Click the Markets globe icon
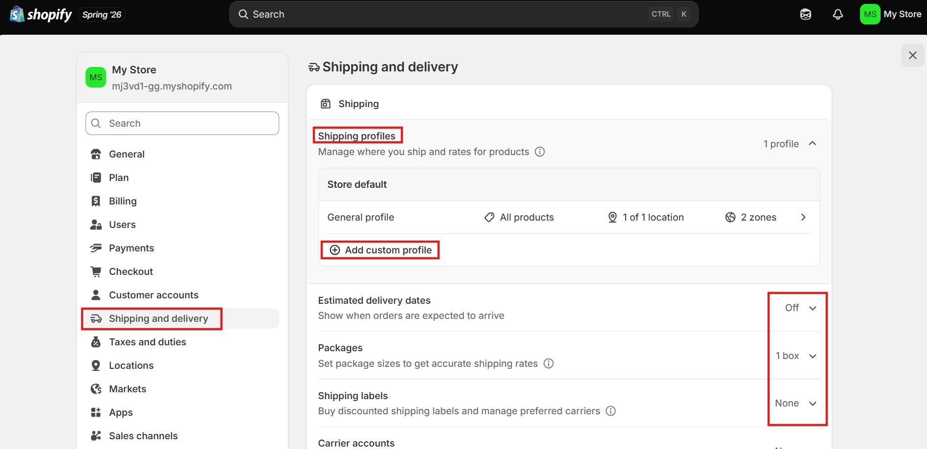The height and width of the screenshot is (449, 927). (96, 389)
